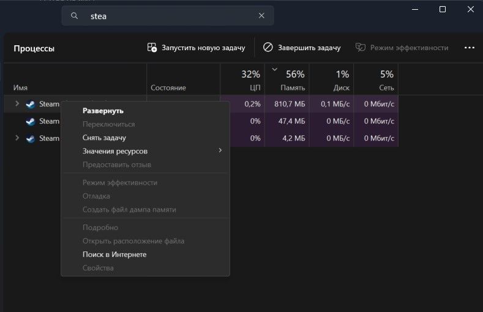The height and width of the screenshot is (312, 483).
Task: Click the leaf icon for Режим эффективности
Action: (361, 48)
